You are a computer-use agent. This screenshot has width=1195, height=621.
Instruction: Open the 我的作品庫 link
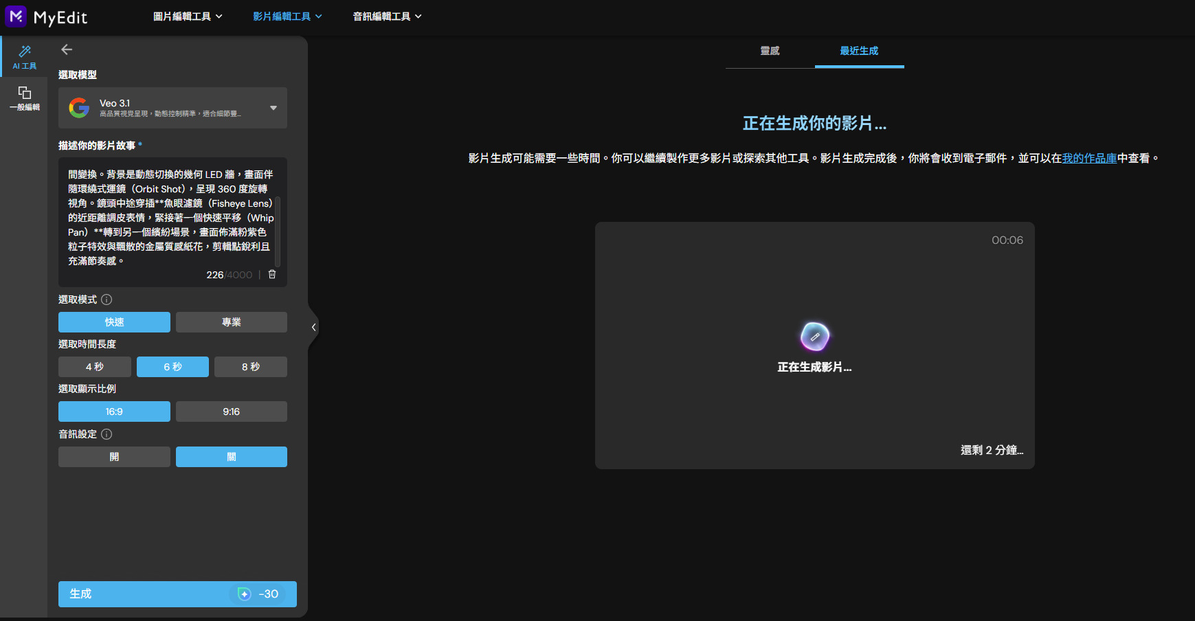[1088, 157]
